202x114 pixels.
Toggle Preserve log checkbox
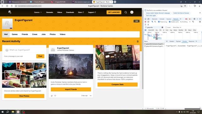pyautogui.click(x=159, y=22)
